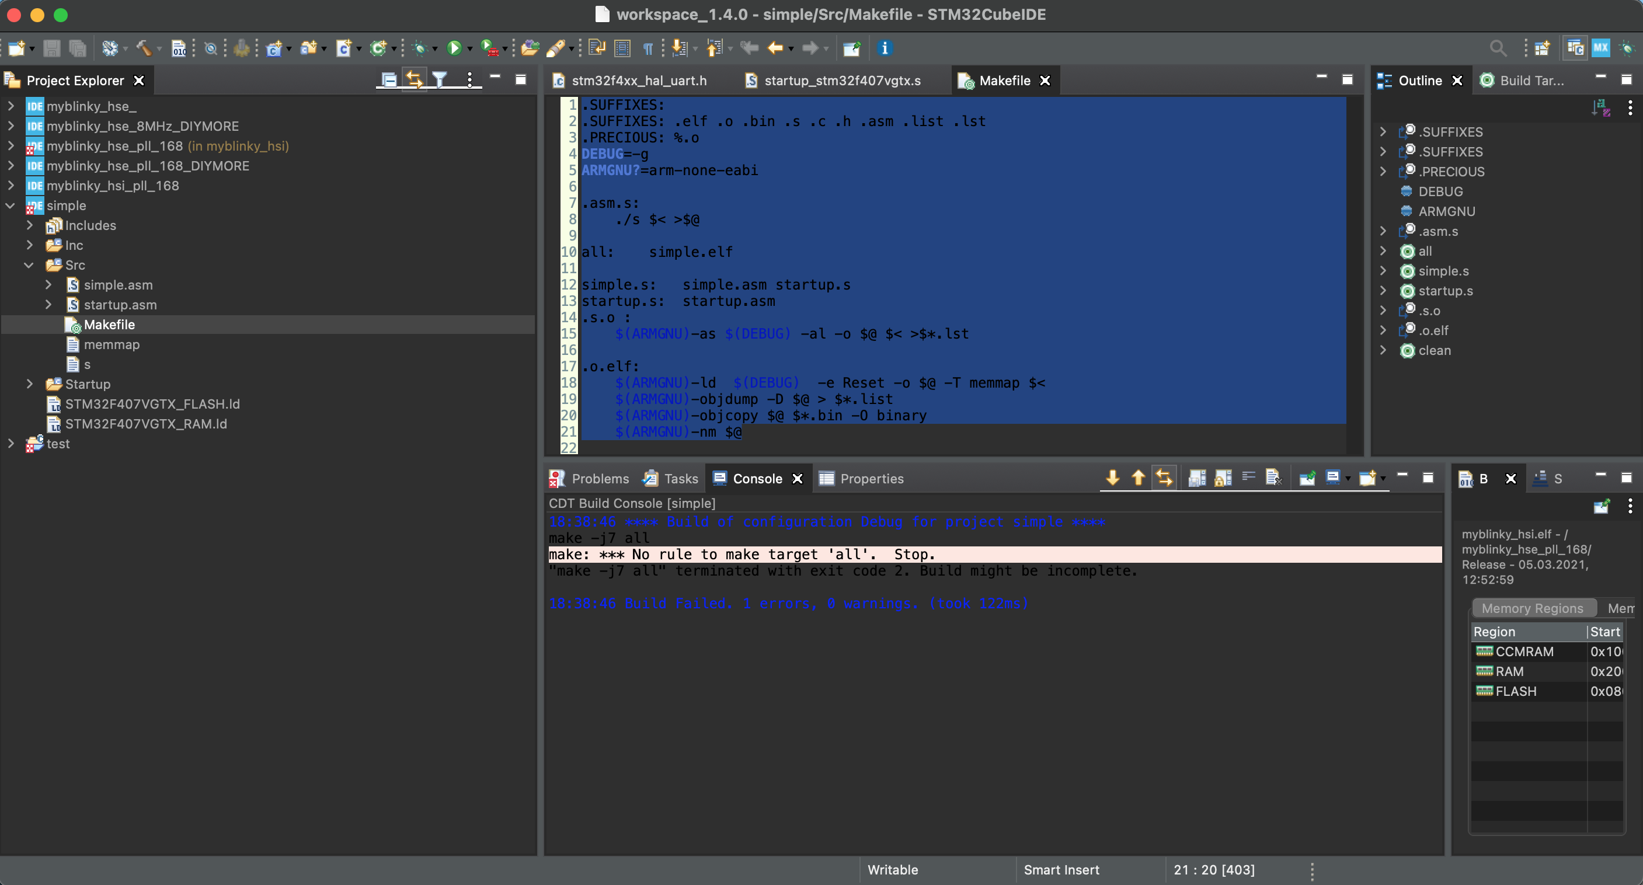Click the blue information icon
This screenshot has height=885, width=1643.
coord(884,48)
